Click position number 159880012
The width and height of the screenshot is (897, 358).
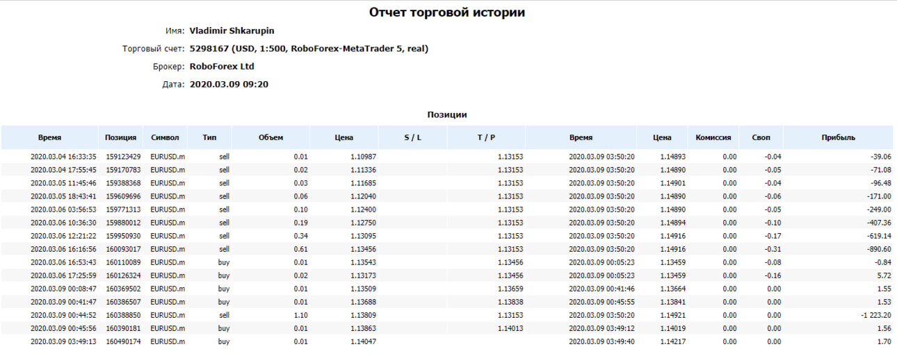tap(123, 223)
